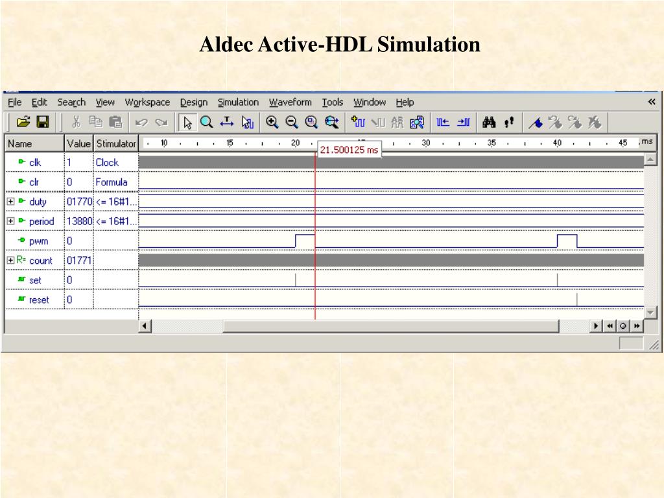
Task: Jump to next signal event icon
Action: (x=463, y=123)
